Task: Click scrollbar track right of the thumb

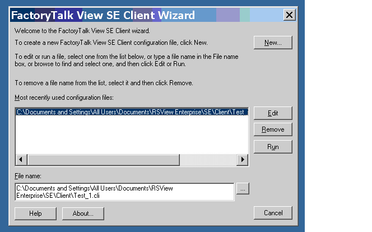Action: coord(208,160)
